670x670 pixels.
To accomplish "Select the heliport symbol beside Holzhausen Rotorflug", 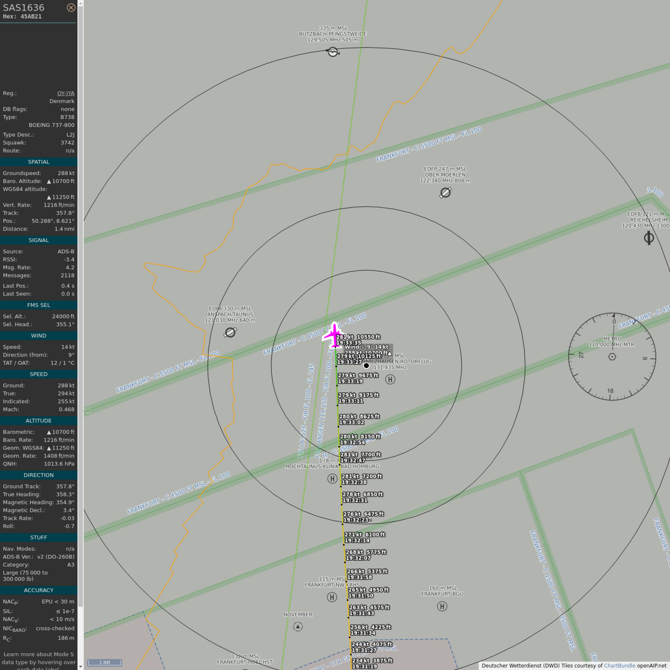I will click(390, 380).
